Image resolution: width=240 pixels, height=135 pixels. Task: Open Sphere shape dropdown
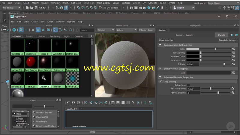[x=127, y=30]
